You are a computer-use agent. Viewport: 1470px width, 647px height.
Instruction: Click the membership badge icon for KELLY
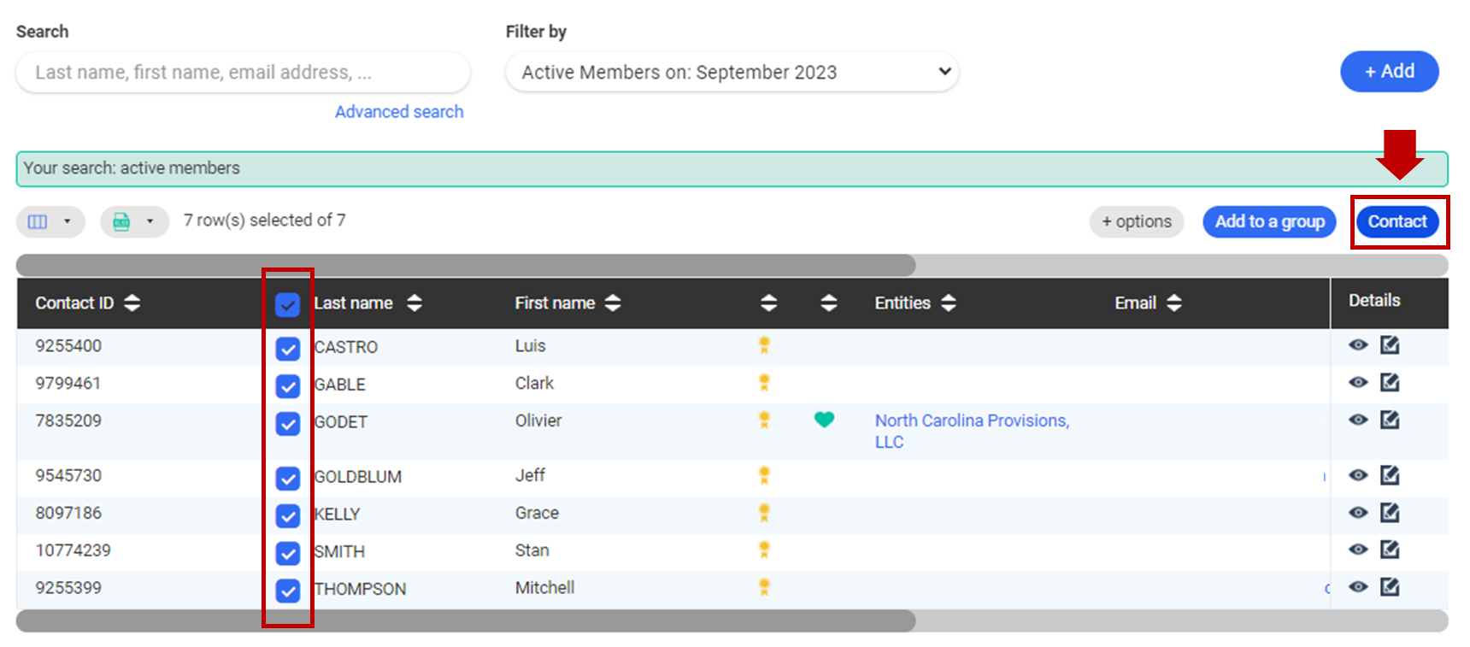point(764,513)
